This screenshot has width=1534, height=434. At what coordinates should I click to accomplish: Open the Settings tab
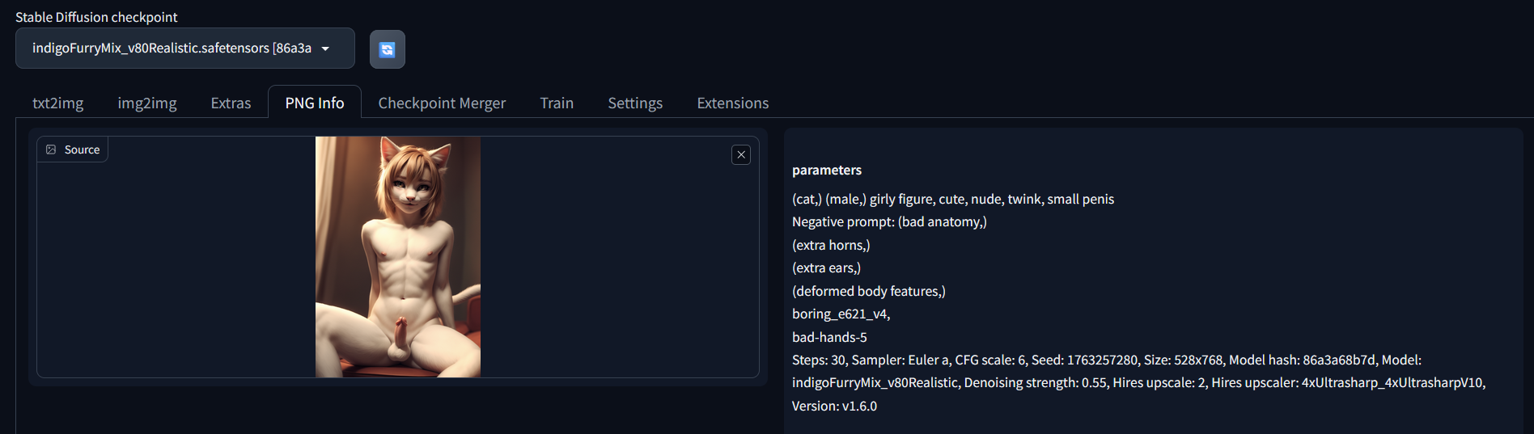click(x=635, y=103)
